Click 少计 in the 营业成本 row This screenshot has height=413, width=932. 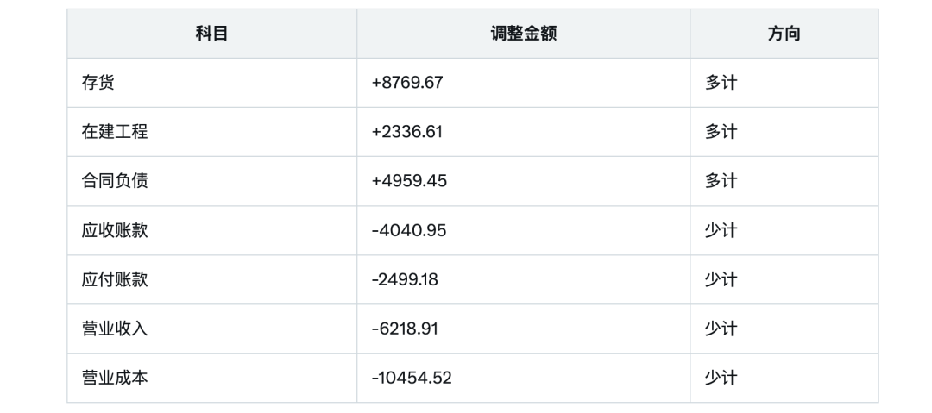coord(721,378)
